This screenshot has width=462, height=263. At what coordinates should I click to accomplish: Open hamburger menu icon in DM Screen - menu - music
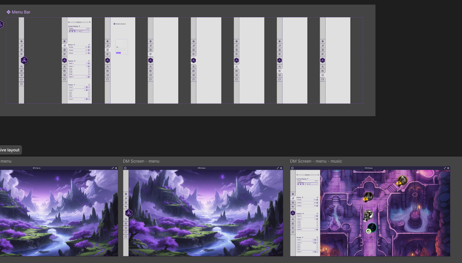coord(449,168)
